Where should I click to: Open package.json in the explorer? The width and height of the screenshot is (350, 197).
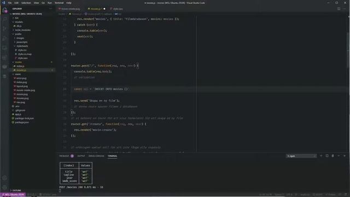click(x=22, y=123)
